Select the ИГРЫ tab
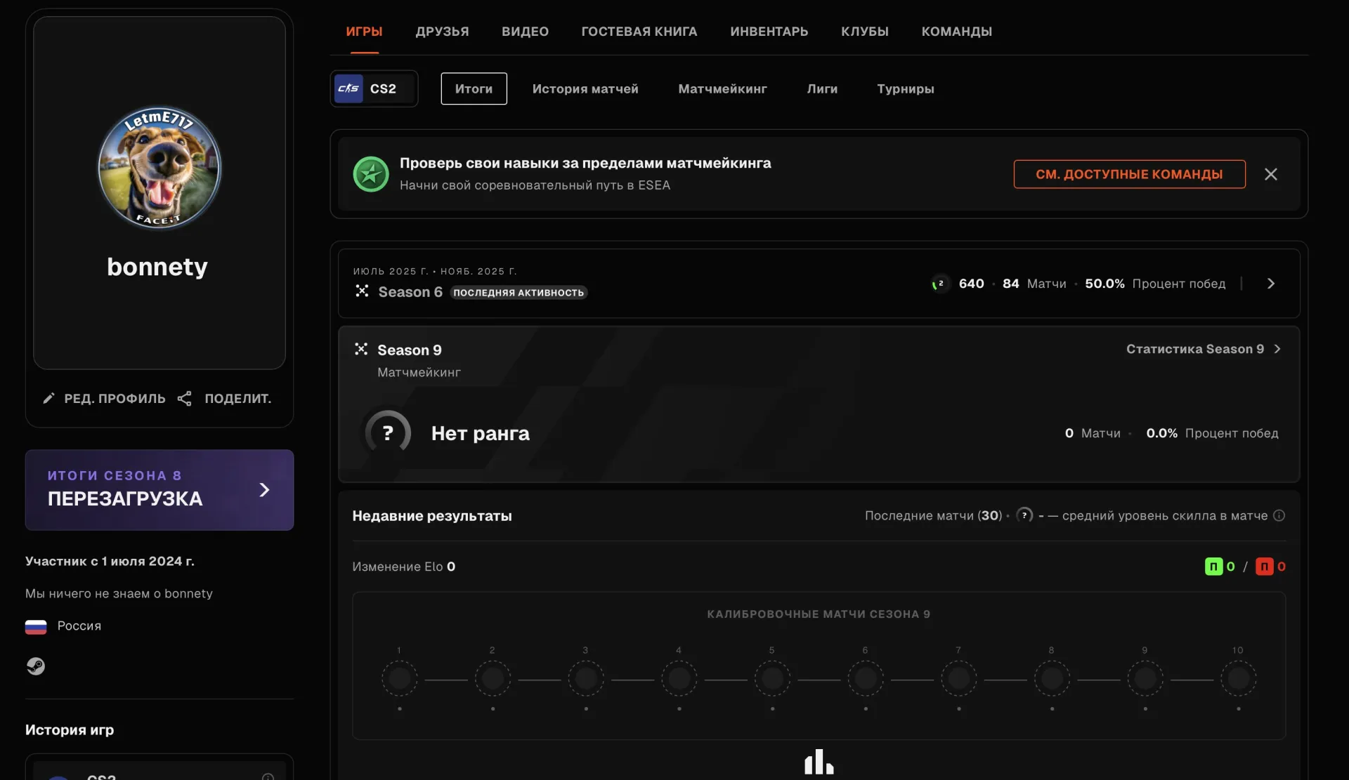1349x780 pixels. tap(364, 32)
